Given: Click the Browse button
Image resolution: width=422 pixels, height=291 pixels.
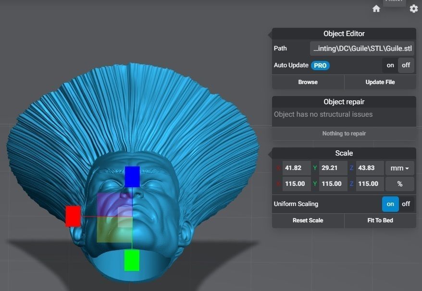Looking at the screenshot, I should tap(308, 82).
